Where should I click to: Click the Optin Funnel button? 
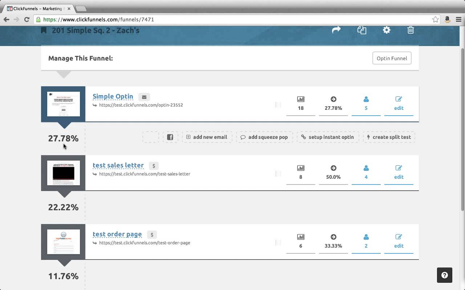pos(392,58)
